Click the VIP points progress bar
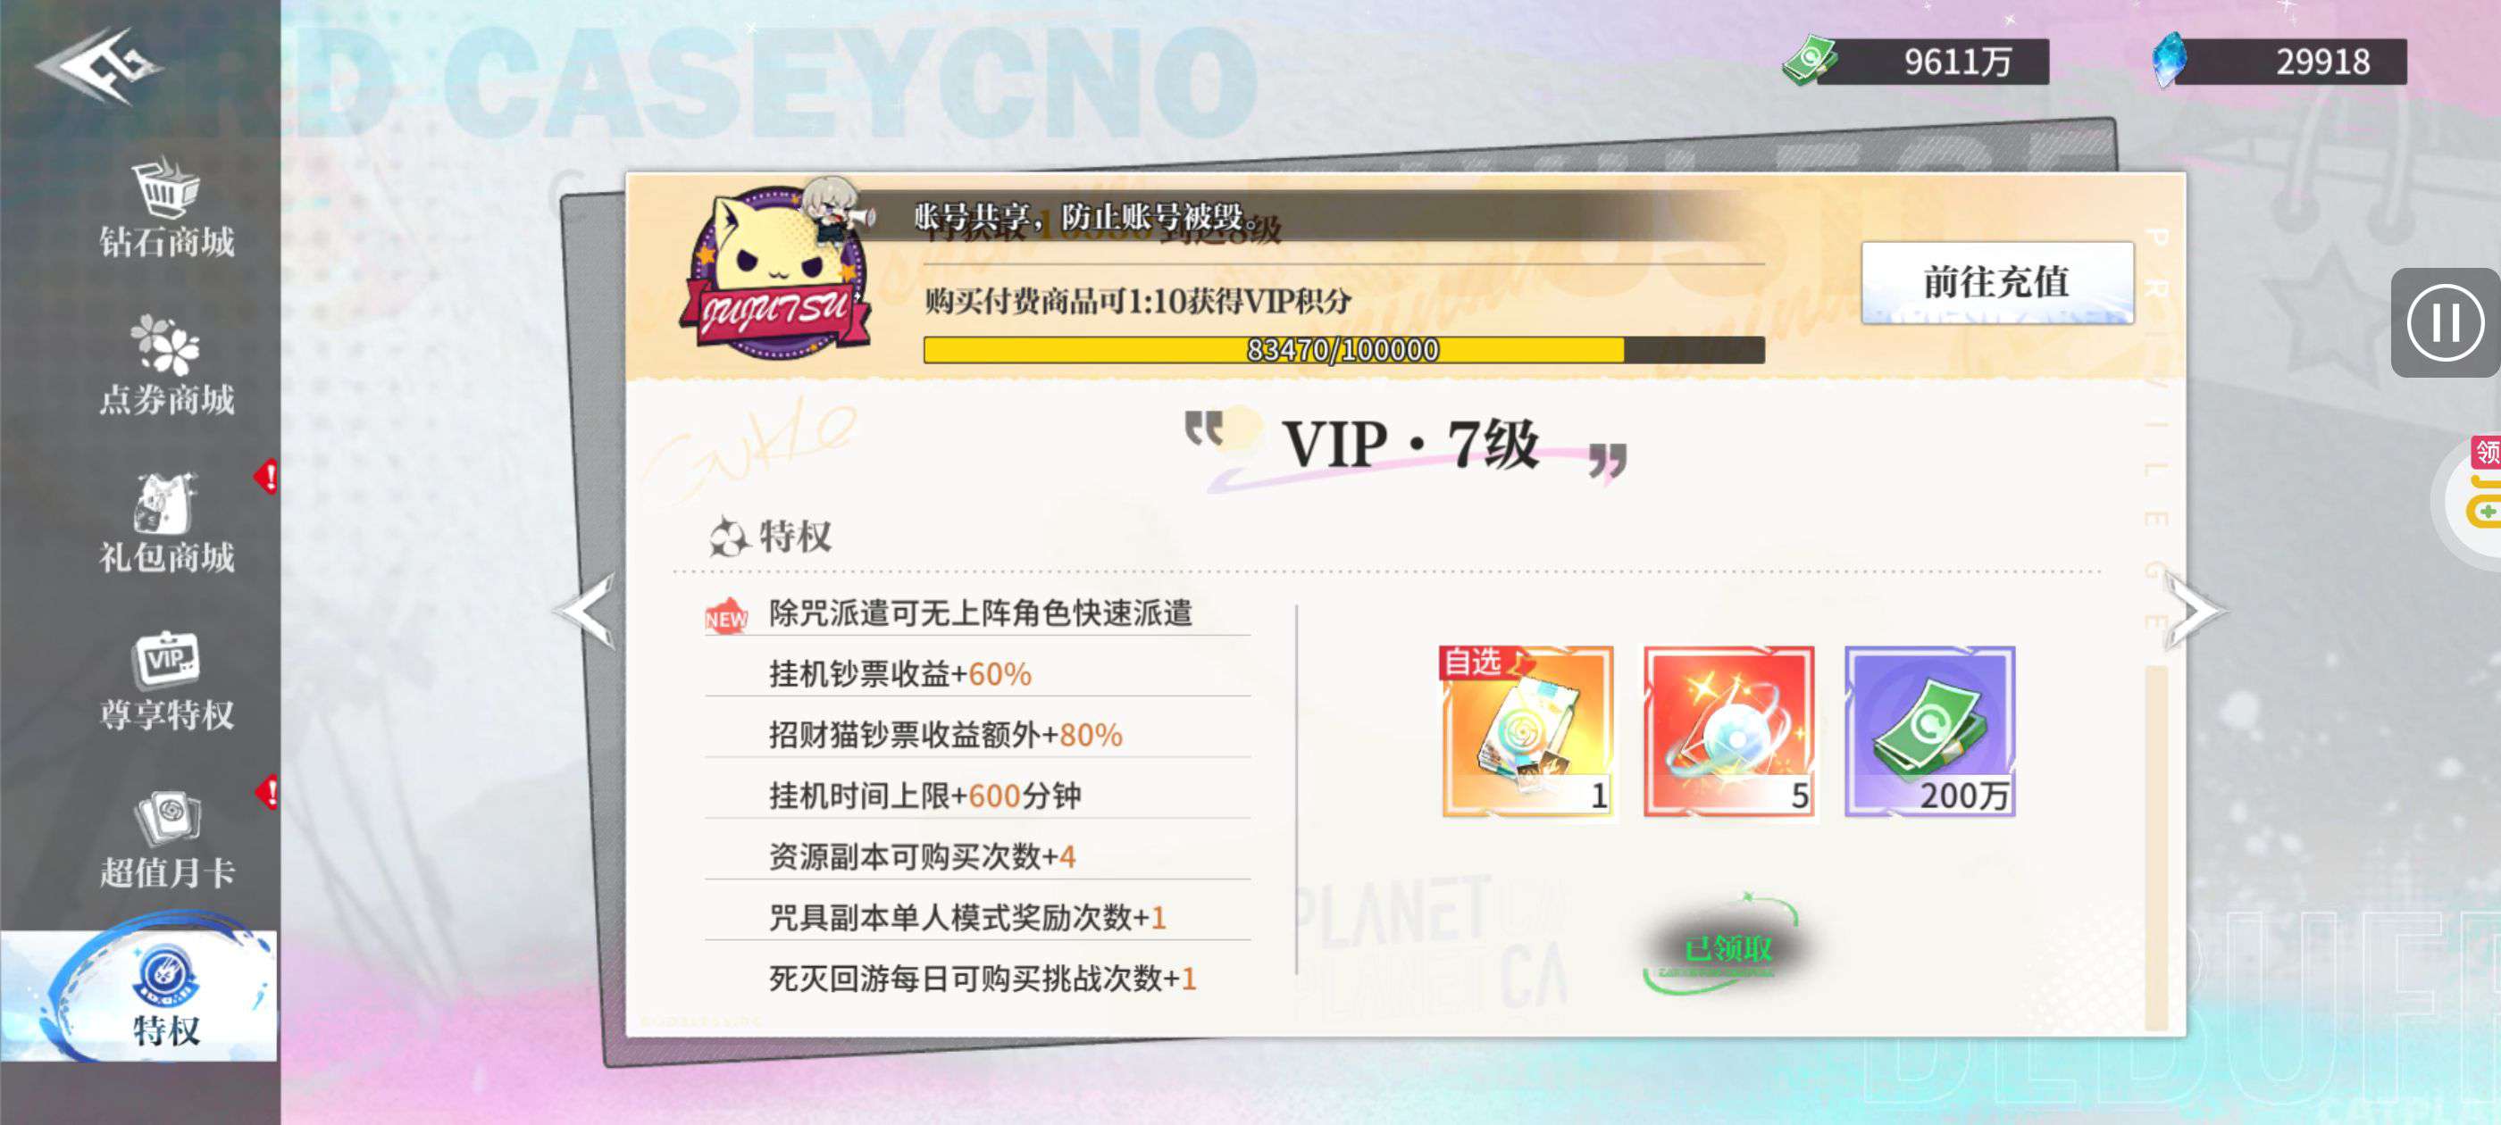Image resolution: width=2501 pixels, height=1125 pixels. point(1343,349)
